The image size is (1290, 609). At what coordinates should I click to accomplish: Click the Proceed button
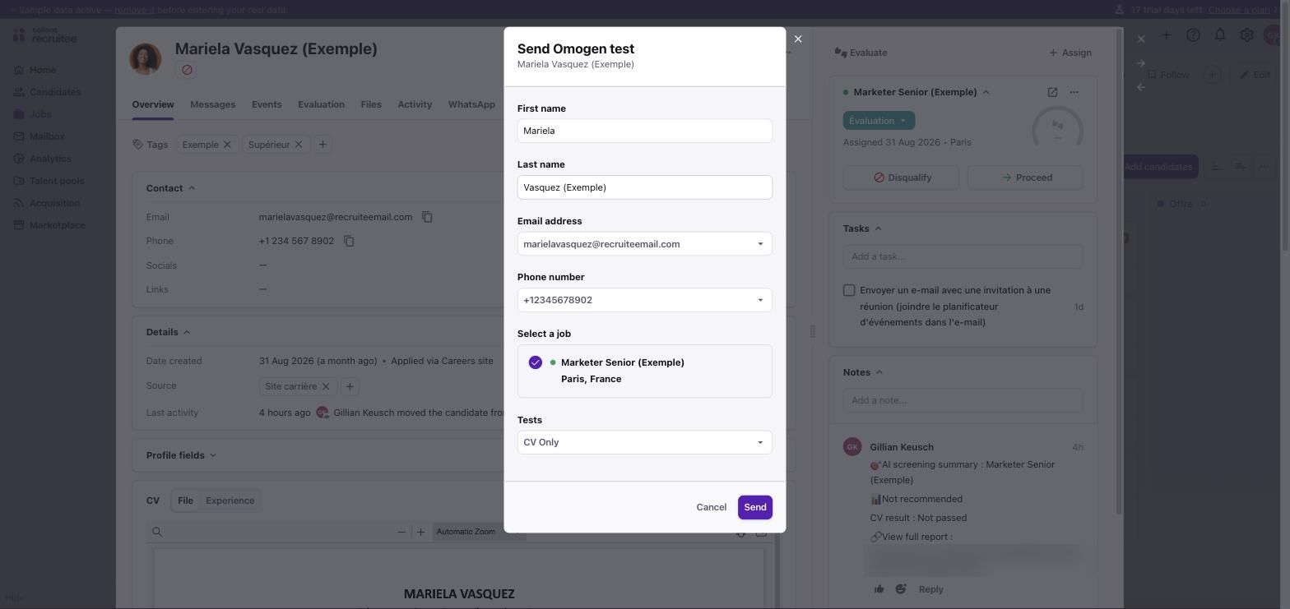1026,178
